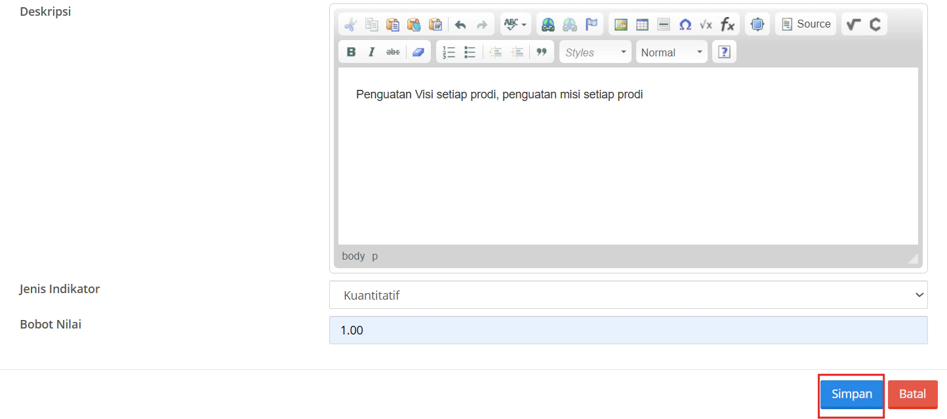This screenshot has height=419, width=947.
Task: Insert a table using the table icon
Action: (x=641, y=24)
